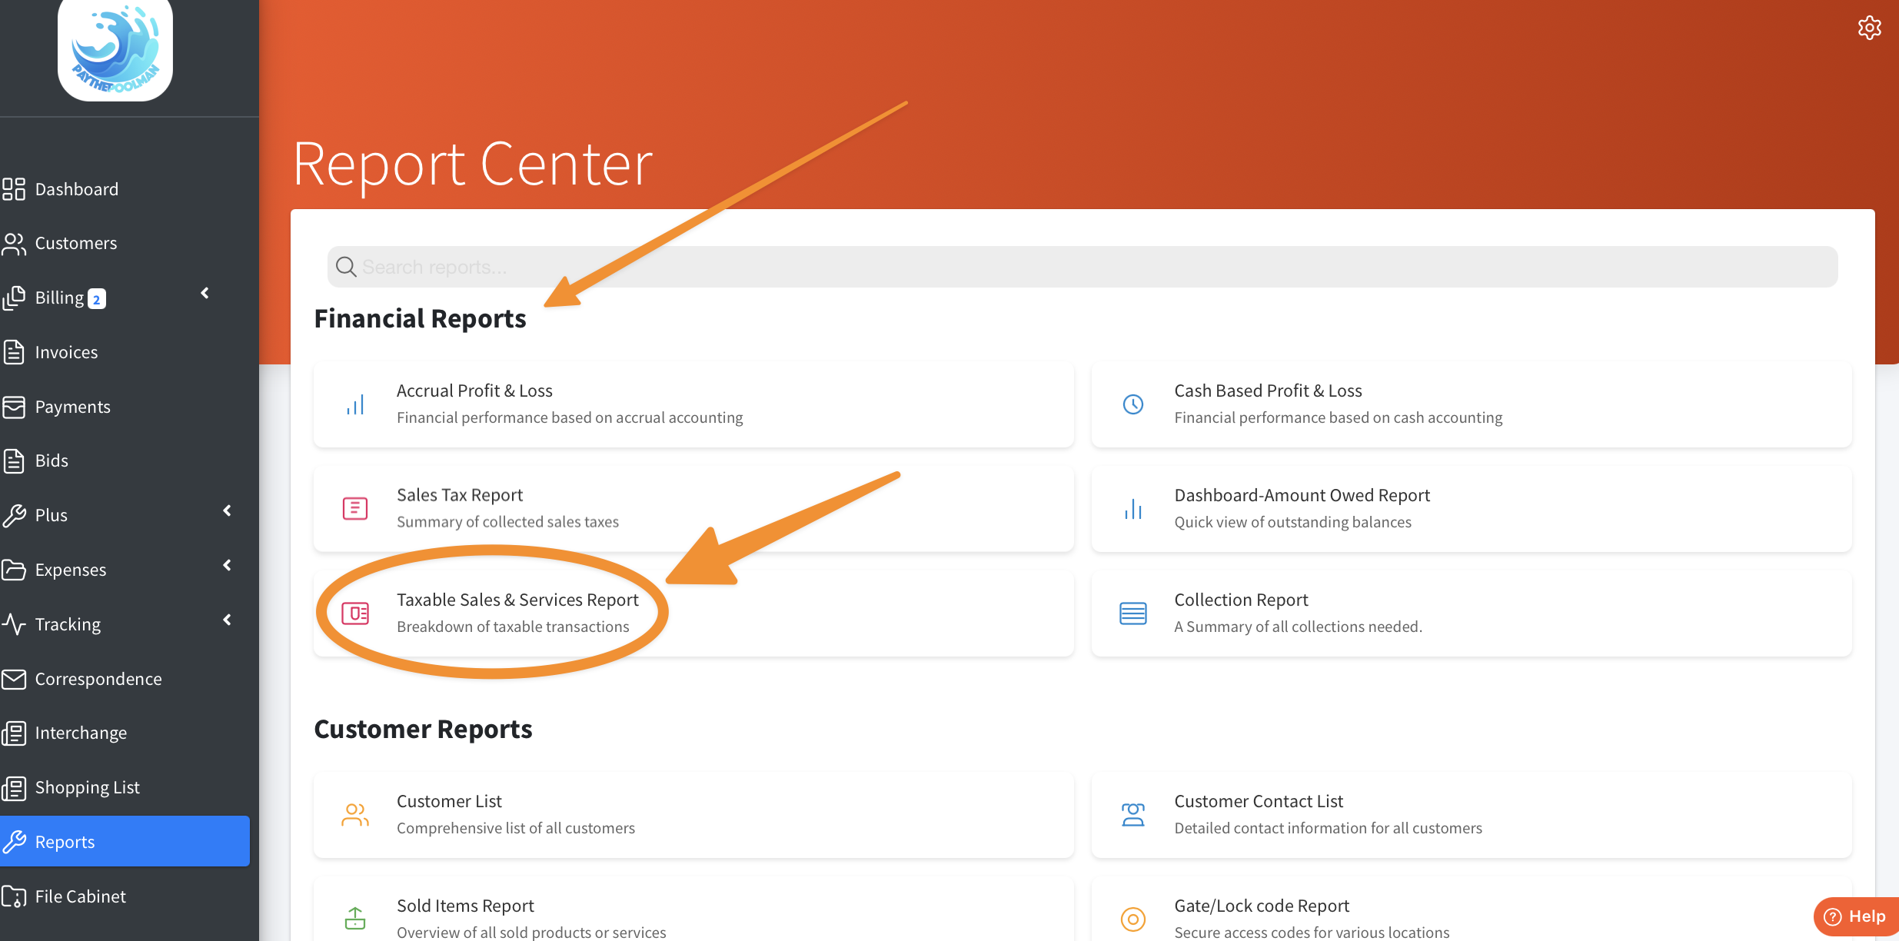Expand the Plus submenu arrow

227,510
